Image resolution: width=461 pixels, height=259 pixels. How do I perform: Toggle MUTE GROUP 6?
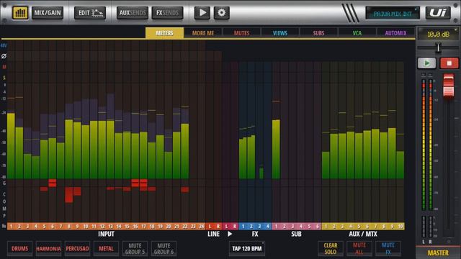coord(164,248)
